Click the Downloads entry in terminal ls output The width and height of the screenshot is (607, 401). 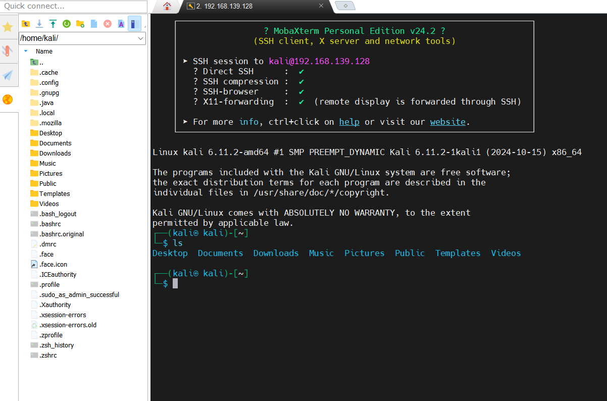(x=276, y=253)
